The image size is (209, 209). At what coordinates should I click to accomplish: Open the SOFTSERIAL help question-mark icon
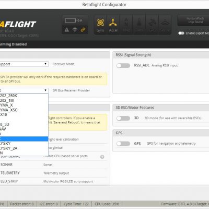[102, 157]
